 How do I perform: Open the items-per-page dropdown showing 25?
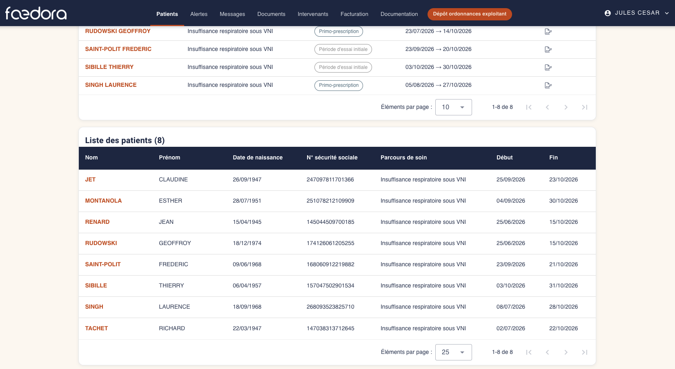coord(453,352)
